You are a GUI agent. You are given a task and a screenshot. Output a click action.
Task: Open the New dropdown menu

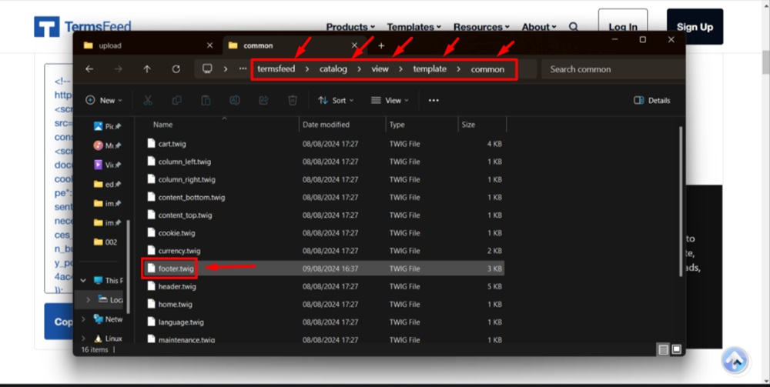[104, 100]
